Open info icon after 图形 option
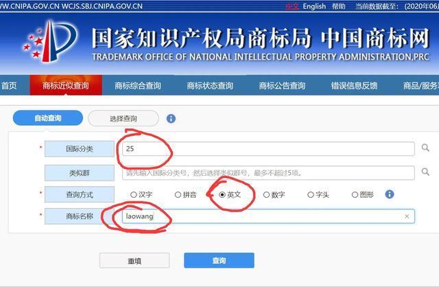 390,194
